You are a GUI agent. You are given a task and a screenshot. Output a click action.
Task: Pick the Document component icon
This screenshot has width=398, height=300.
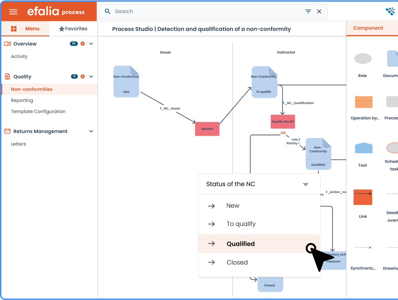point(392,58)
